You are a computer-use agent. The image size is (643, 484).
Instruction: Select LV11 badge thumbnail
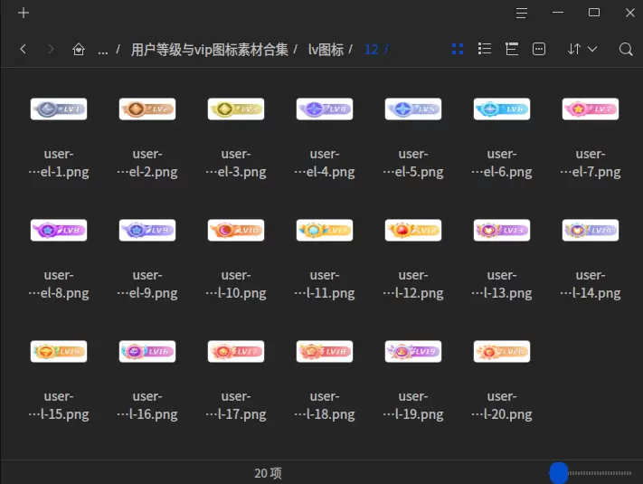(325, 230)
